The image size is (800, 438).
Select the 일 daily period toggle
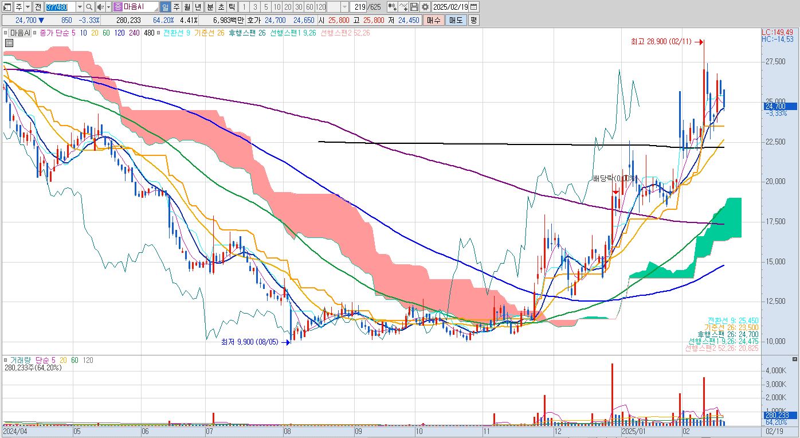pos(165,7)
